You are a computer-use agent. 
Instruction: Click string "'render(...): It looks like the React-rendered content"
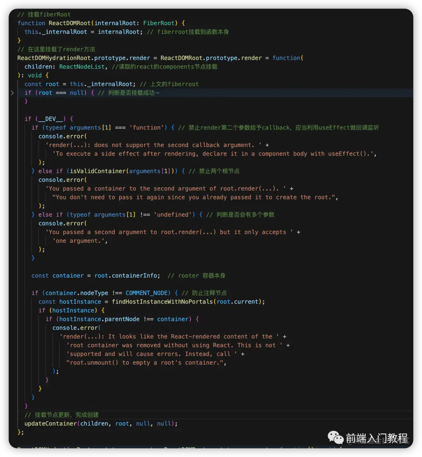[x=169, y=336]
